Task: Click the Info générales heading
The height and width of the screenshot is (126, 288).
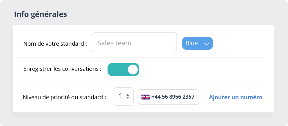Action: click(40, 14)
